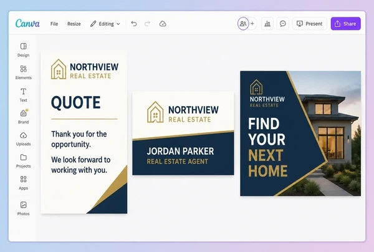The height and width of the screenshot is (252, 374).
Task: Open the Resize menu
Action: point(74,24)
